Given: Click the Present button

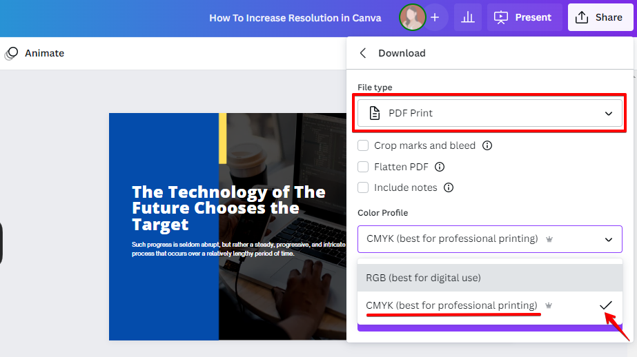Looking at the screenshot, I should (x=525, y=17).
